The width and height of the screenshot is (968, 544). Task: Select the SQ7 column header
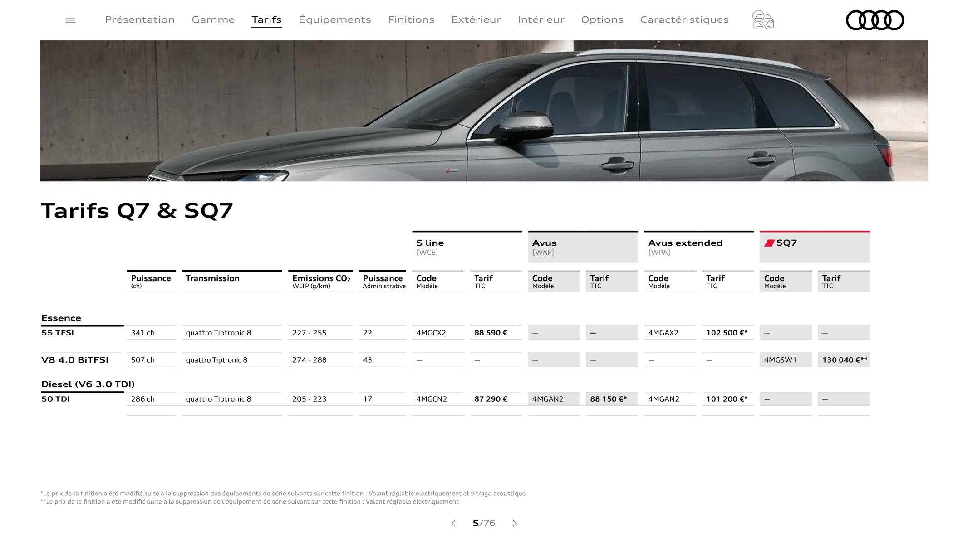click(x=815, y=247)
